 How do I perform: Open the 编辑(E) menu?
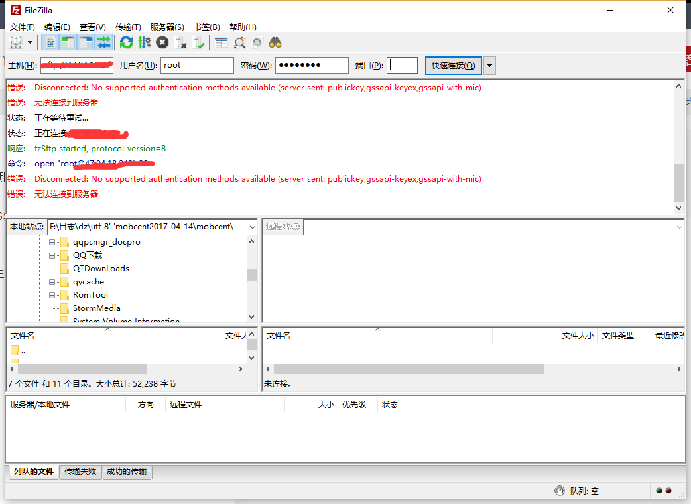coord(57,27)
